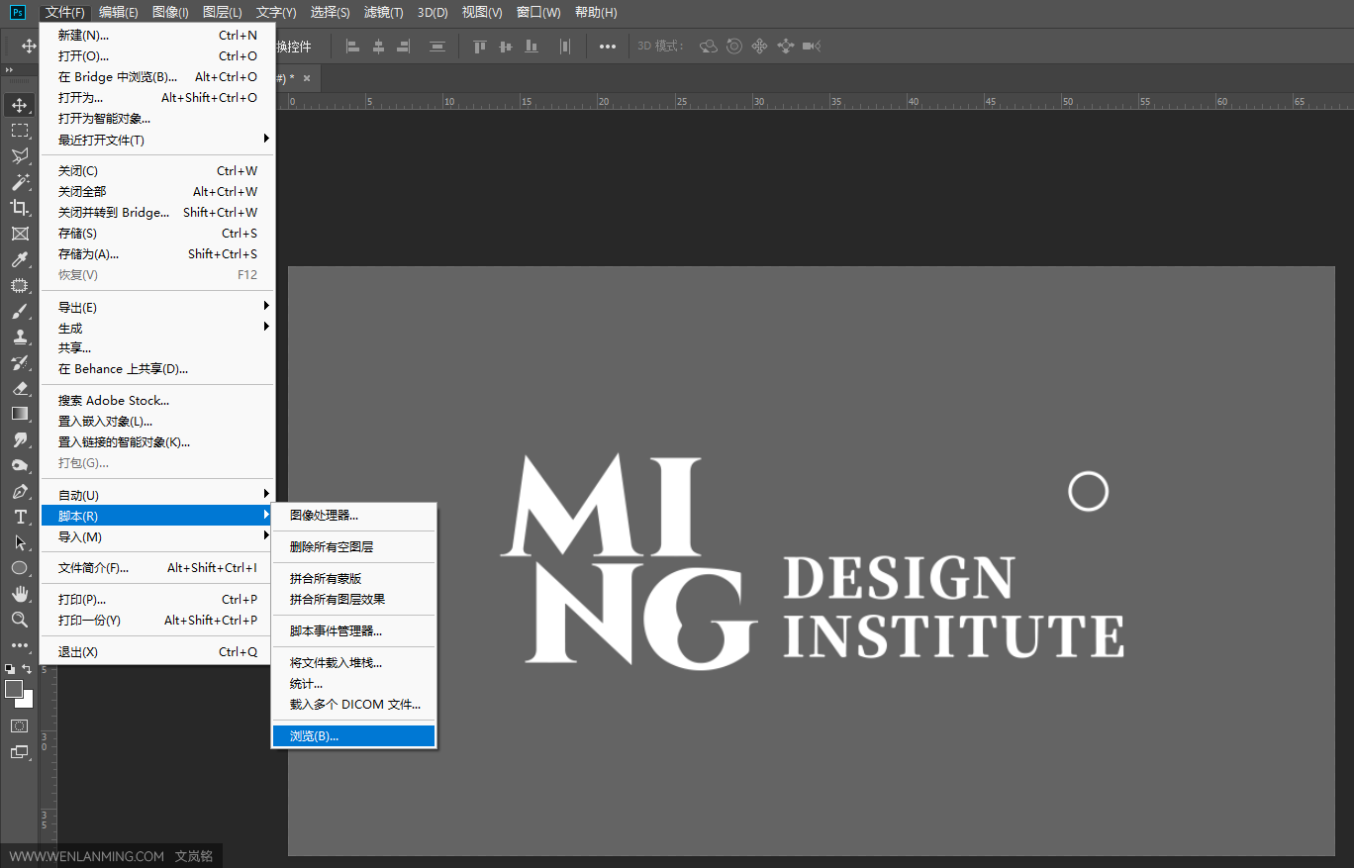Open the foreground color swatch
The image size is (1354, 868).
[x=14, y=689]
